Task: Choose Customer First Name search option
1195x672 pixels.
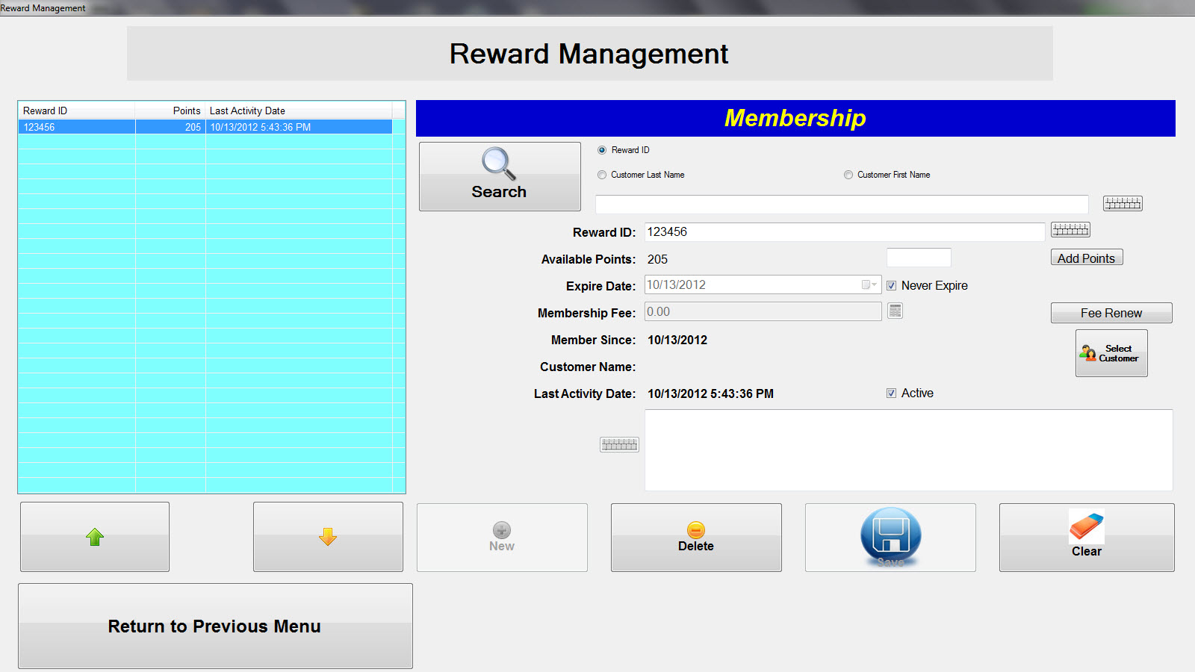Action: [848, 175]
